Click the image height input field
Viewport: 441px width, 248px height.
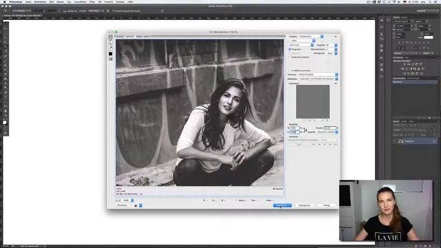tap(294, 132)
